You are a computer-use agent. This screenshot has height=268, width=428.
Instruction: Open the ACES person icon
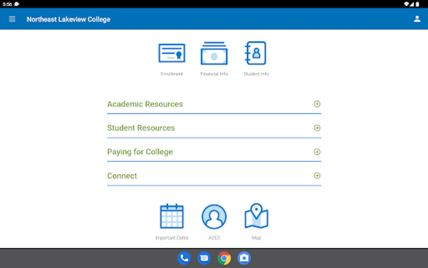[214, 216]
